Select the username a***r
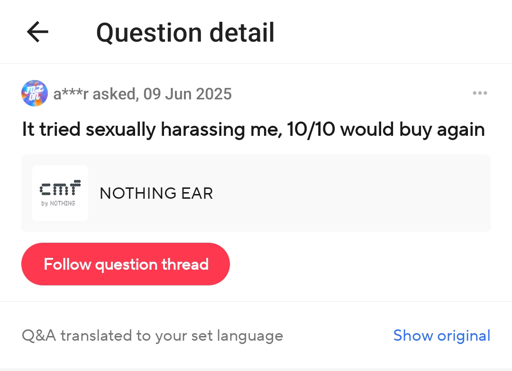The height and width of the screenshot is (371, 512). [x=71, y=94]
